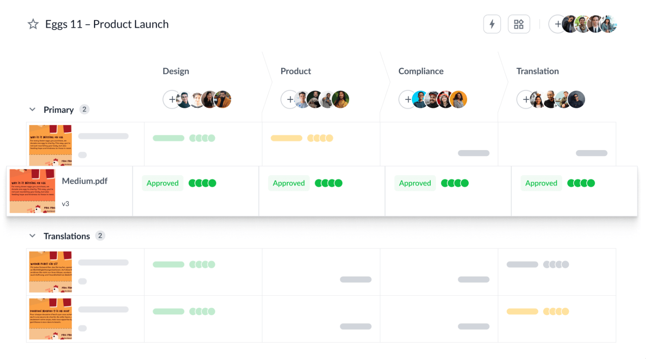Click Approved status in Translation for Medium.pdf

coord(541,183)
